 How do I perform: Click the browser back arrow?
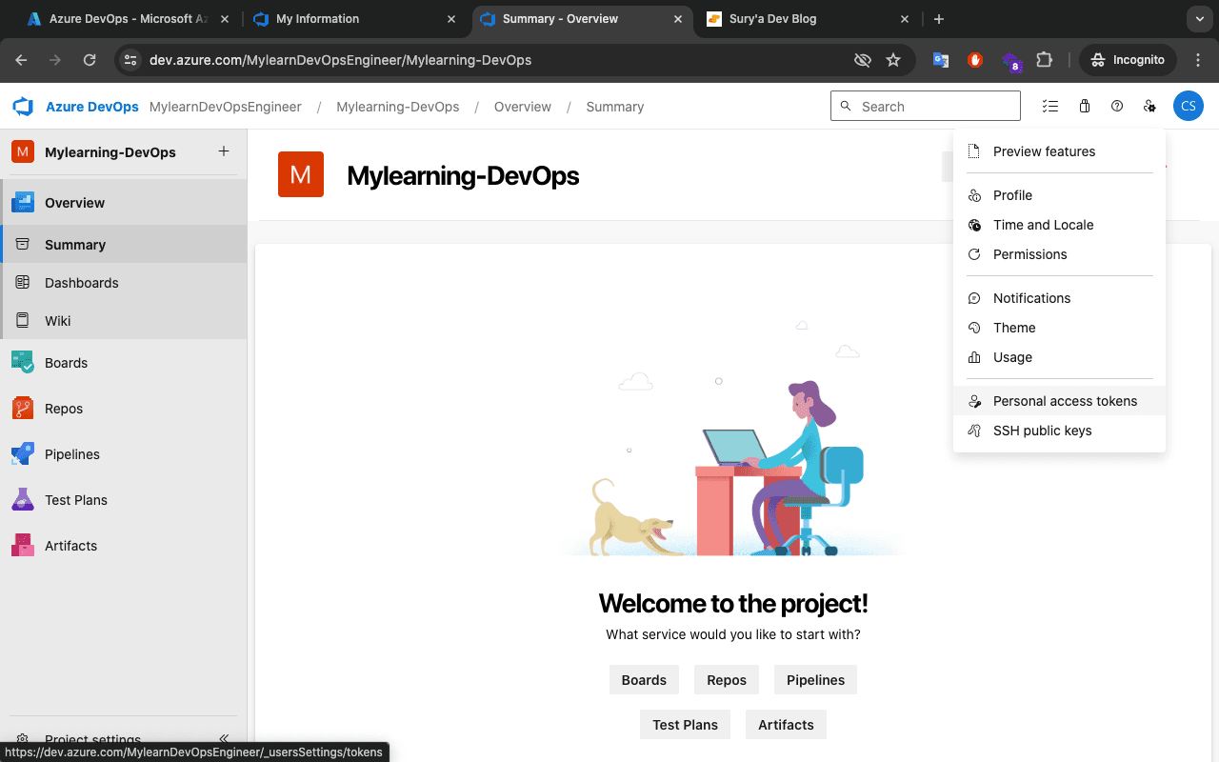(22, 60)
